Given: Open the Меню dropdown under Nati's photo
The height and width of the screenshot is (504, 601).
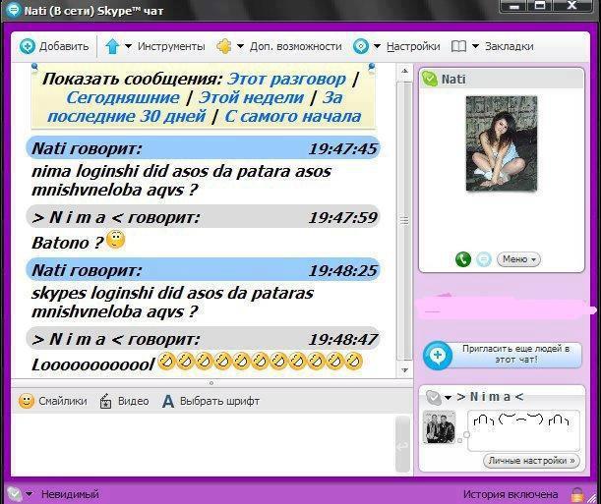Looking at the screenshot, I should (x=518, y=259).
